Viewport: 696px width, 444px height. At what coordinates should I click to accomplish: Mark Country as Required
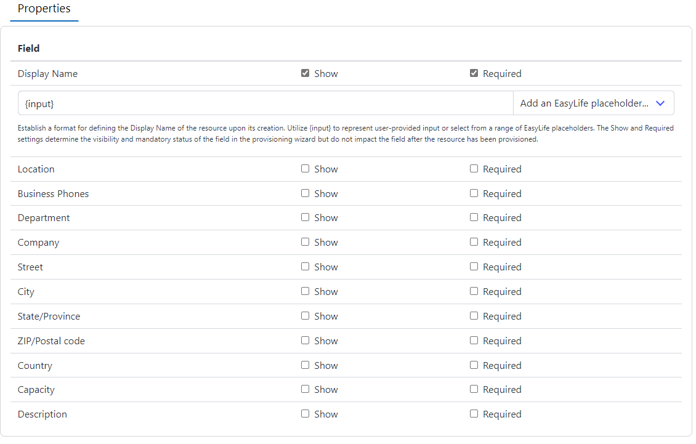pyautogui.click(x=474, y=365)
